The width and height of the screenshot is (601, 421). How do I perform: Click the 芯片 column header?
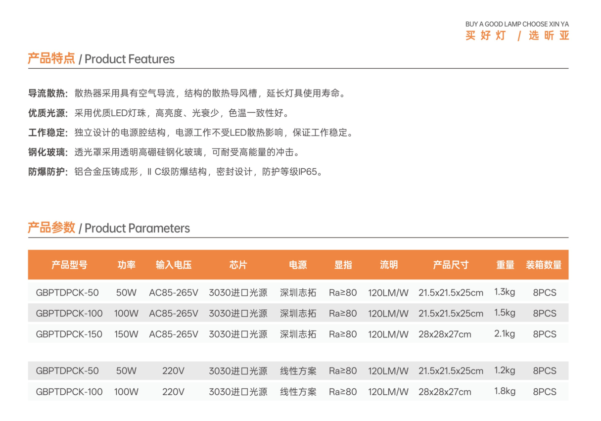(238, 265)
